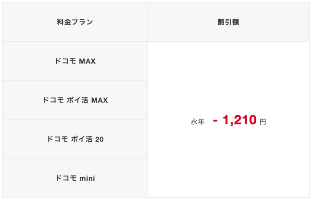This screenshot has width=313, height=200.
Task: Select the ドコモ ポイ活 MAX plan row
Action: coord(75,100)
